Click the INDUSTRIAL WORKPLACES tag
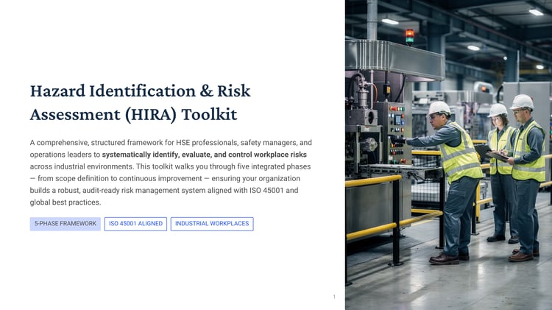 212,224
